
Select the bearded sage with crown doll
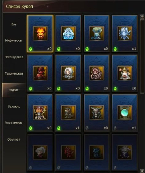(125, 73)
